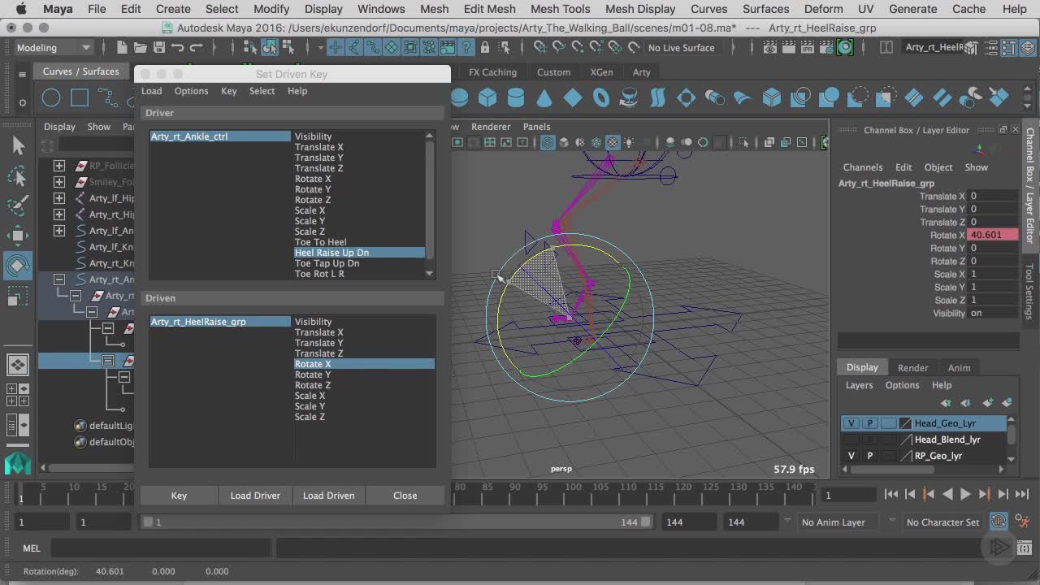Image resolution: width=1040 pixels, height=585 pixels.
Task: Click the Key button in dialog
Action: 179,496
